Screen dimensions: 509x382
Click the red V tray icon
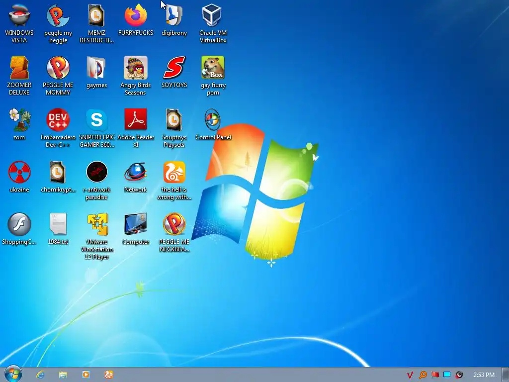click(410, 375)
